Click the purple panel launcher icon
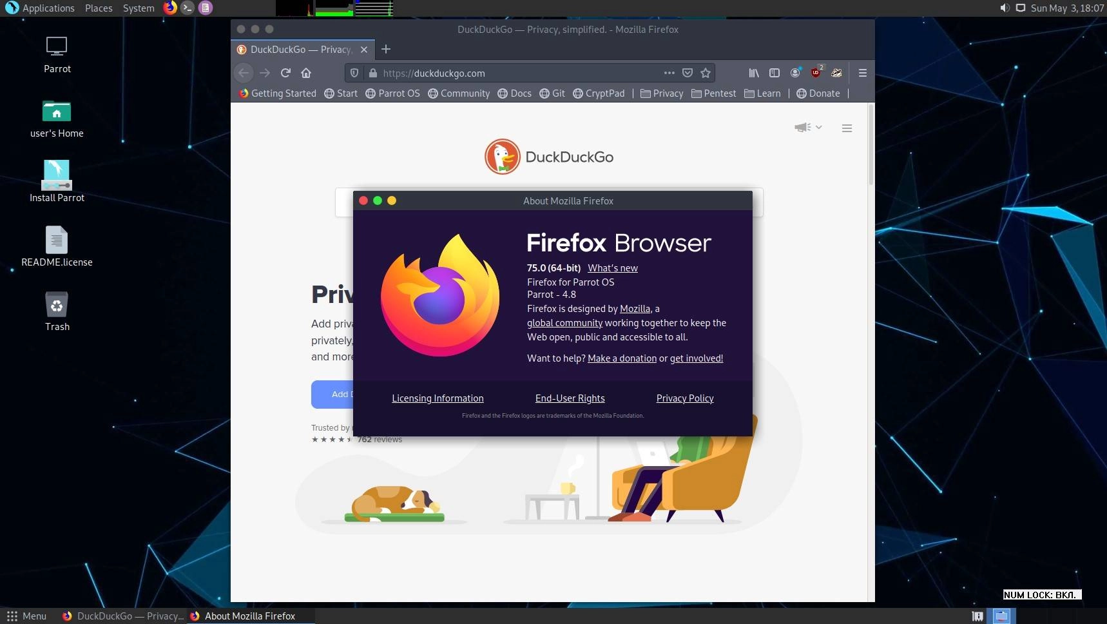Viewport: 1107px width, 624px height. 205,8
